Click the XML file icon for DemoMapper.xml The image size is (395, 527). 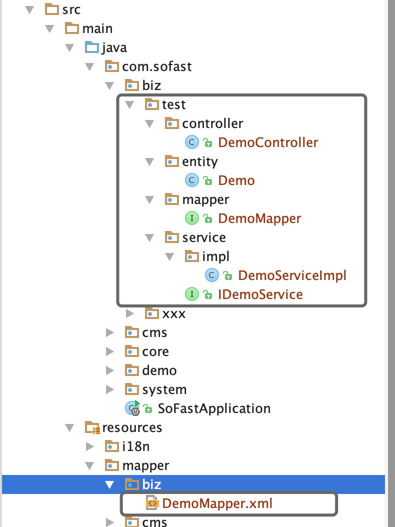(x=151, y=503)
